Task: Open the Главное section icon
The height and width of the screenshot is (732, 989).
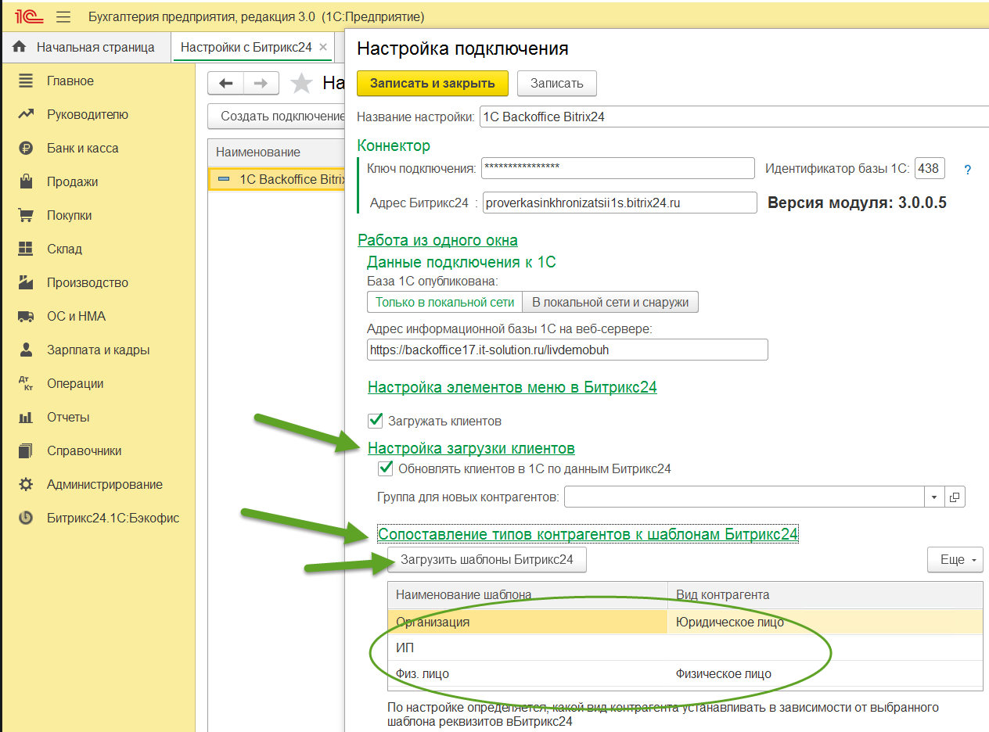Action: [26, 81]
